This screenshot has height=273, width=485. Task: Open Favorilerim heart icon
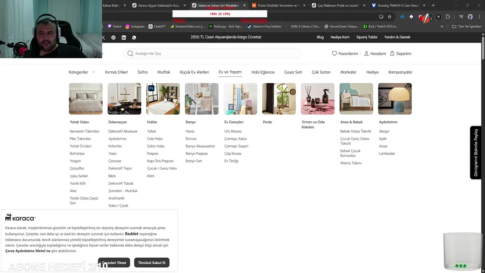[334, 53]
